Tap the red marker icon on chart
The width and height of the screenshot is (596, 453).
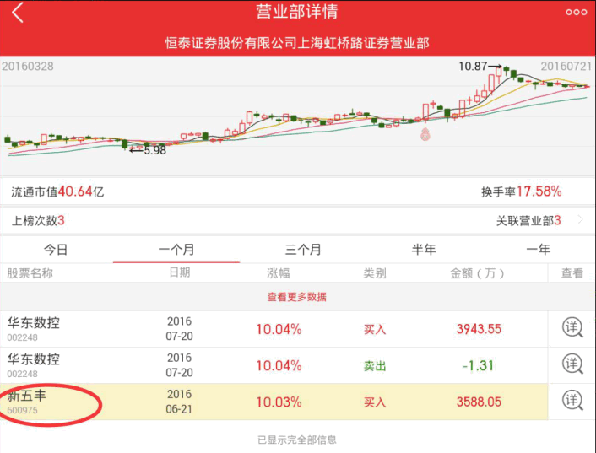click(x=425, y=132)
